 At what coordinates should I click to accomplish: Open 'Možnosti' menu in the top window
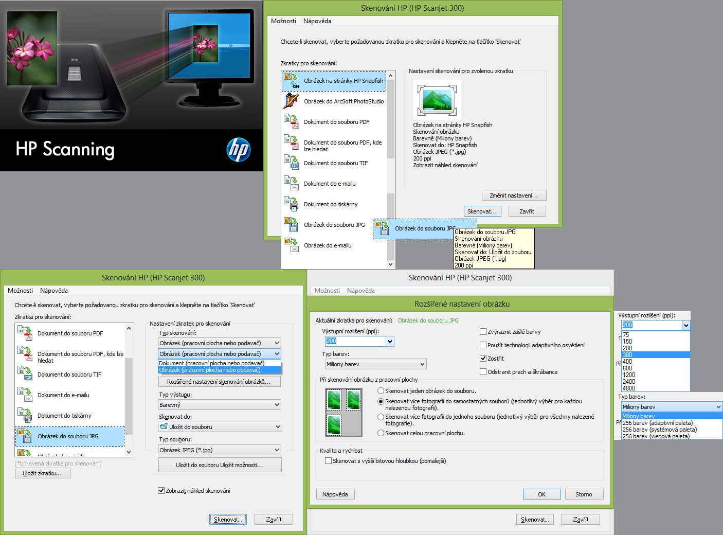[283, 21]
